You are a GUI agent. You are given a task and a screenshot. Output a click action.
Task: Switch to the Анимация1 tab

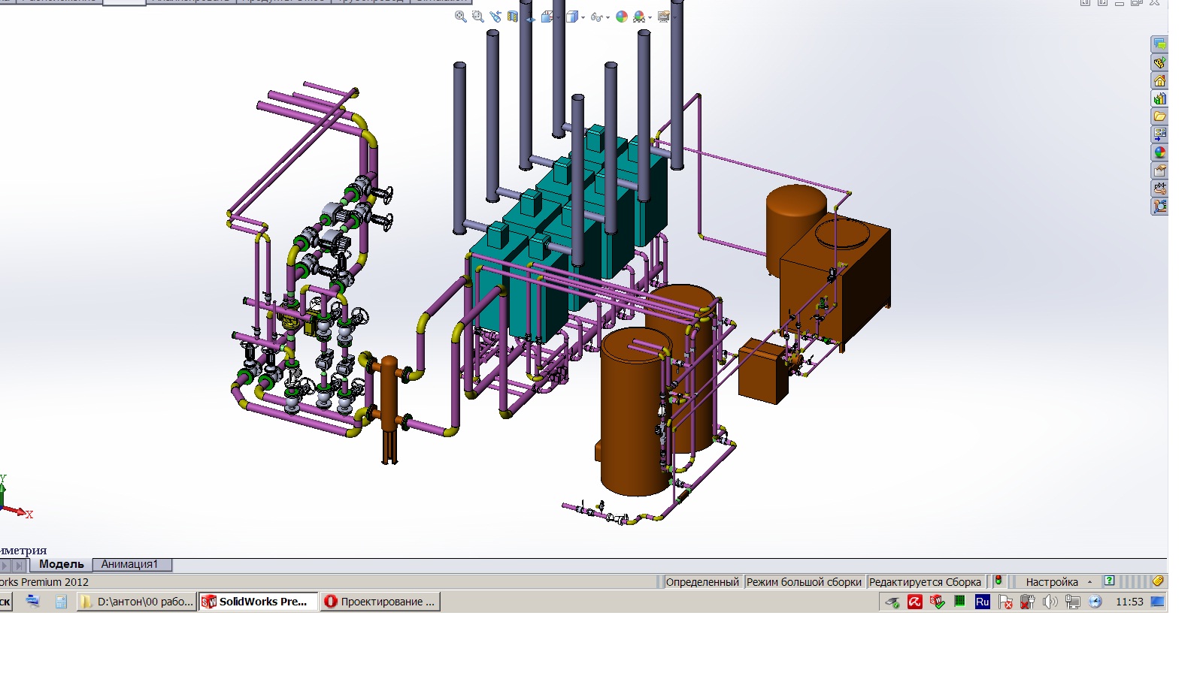tap(129, 564)
